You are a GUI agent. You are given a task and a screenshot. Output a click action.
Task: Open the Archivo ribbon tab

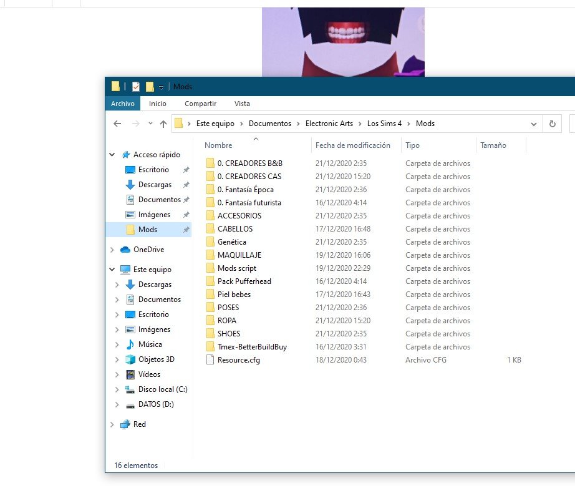coord(123,104)
